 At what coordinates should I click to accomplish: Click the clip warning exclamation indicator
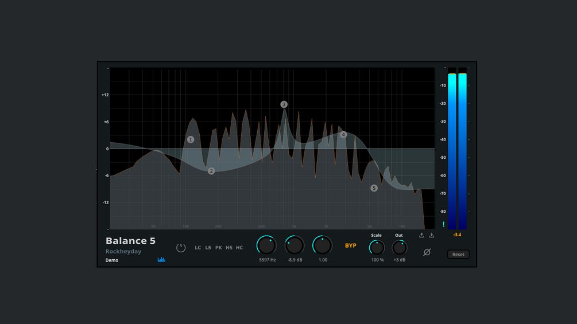point(443,224)
